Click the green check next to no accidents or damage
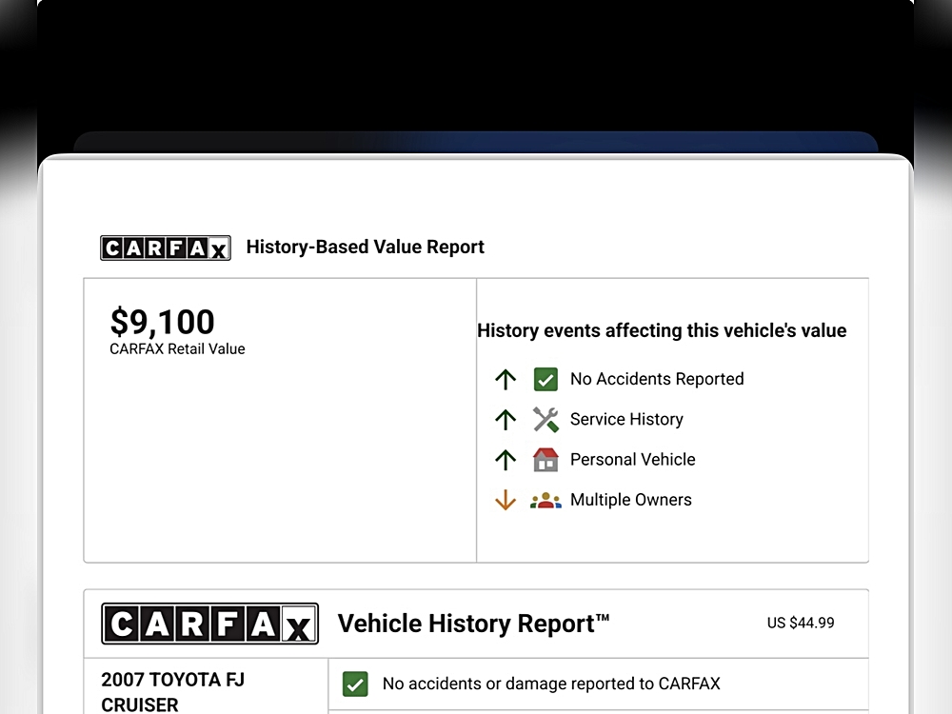 tap(355, 684)
